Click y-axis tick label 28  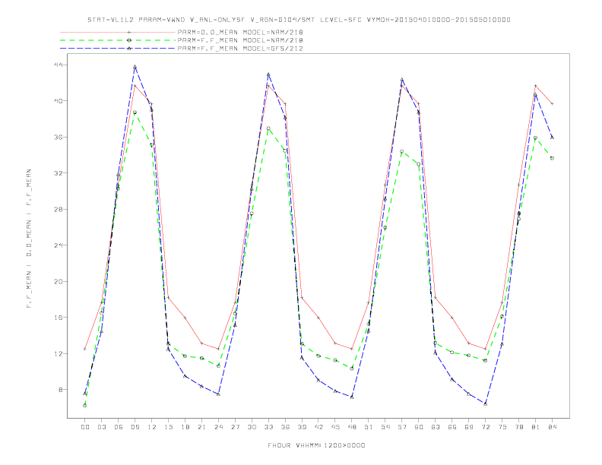click(x=59, y=209)
